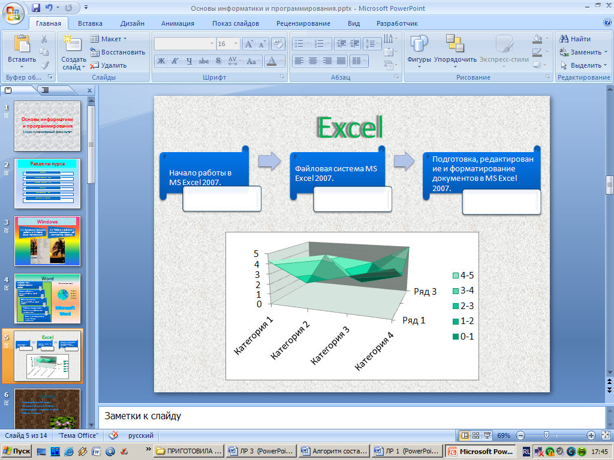Open the line spacing dropdown
The image size is (614, 460).
click(x=372, y=44)
